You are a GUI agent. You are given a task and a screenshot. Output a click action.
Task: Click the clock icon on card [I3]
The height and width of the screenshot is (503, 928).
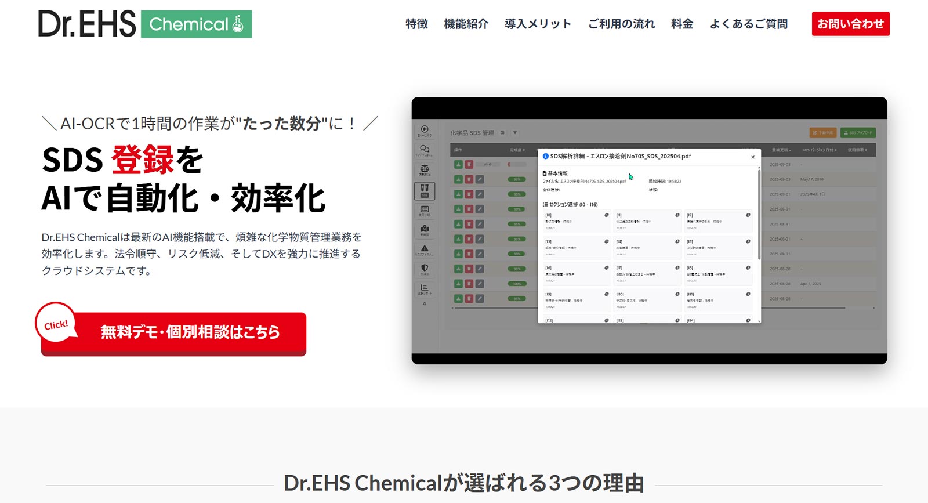coord(607,241)
